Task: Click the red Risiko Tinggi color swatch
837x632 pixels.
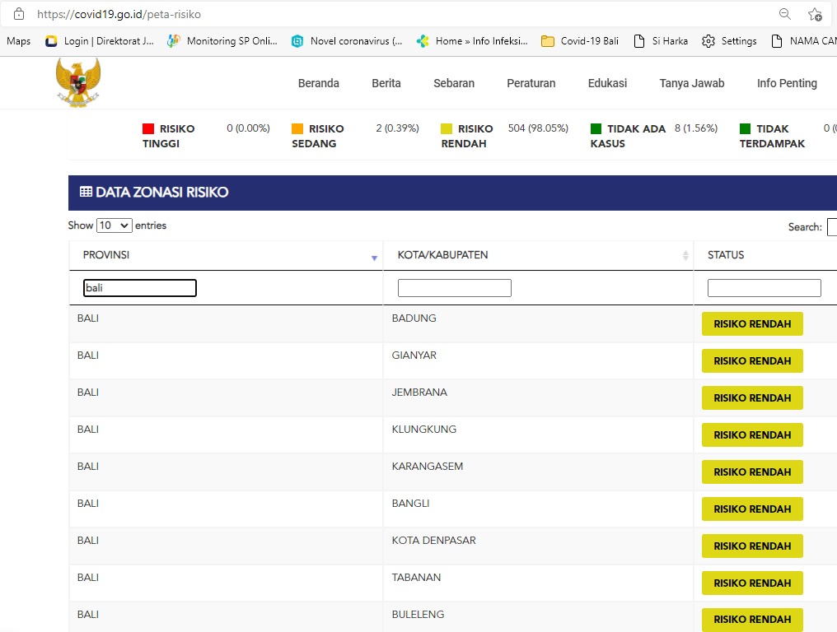Action: (x=148, y=128)
